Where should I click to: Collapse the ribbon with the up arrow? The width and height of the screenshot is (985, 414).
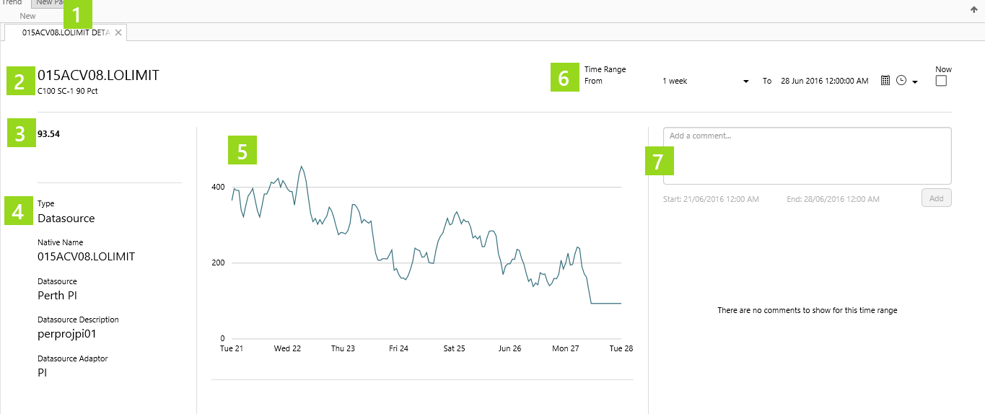coord(973,9)
